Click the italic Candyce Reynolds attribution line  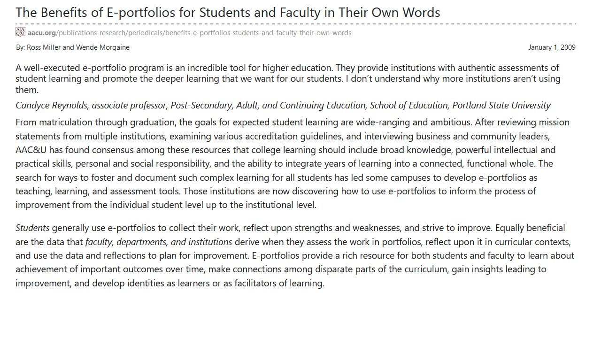pos(283,105)
